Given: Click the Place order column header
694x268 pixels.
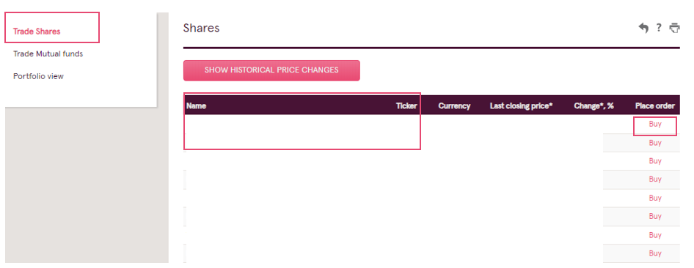Looking at the screenshot, I should [x=655, y=106].
